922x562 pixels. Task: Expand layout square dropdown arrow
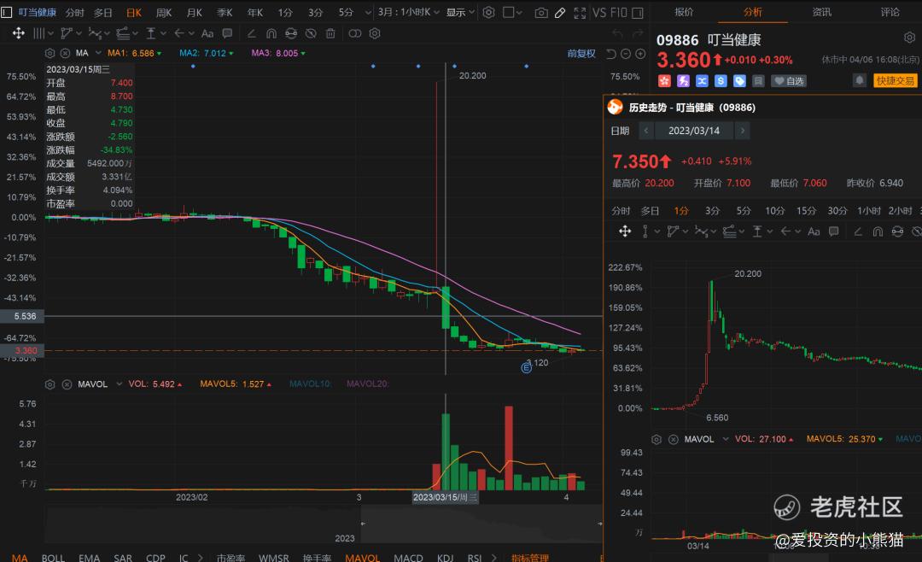click(x=519, y=12)
